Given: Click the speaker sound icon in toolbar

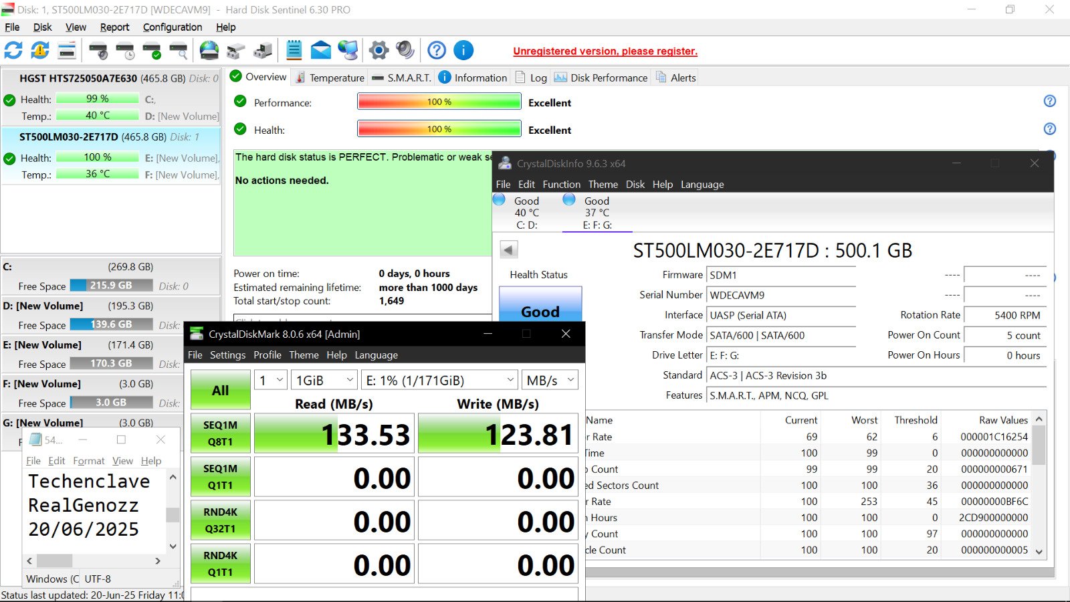Looking at the screenshot, I should [405, 50].
